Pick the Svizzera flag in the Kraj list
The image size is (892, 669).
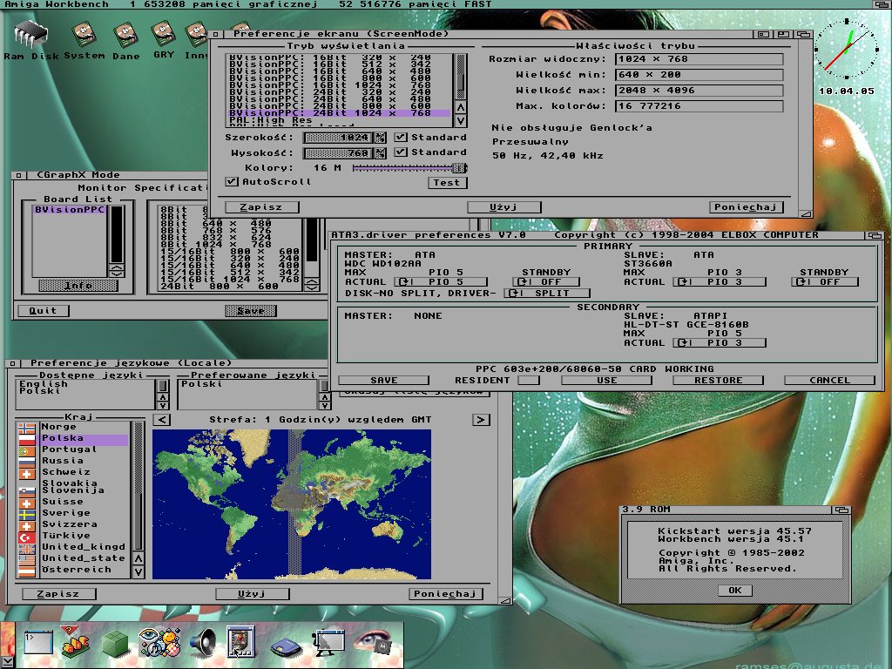tap(27, 525)
